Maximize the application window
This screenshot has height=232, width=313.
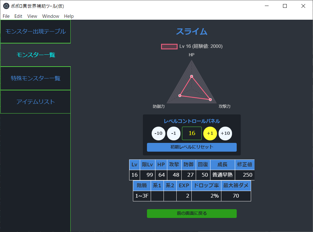pyautogui.click(x=285, y=6)
